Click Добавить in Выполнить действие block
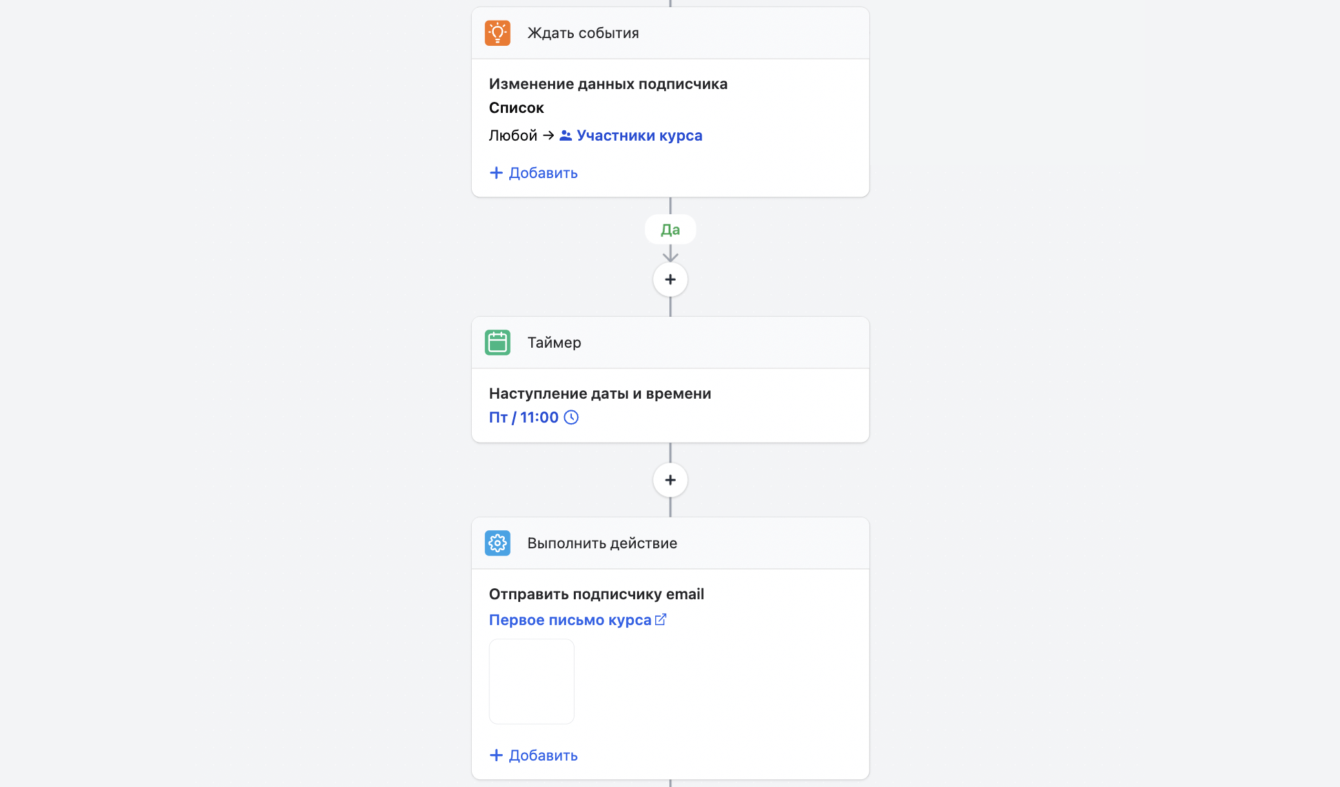Image resolution: width=1340 pixels, height=787 pixels. coord(533,755)
